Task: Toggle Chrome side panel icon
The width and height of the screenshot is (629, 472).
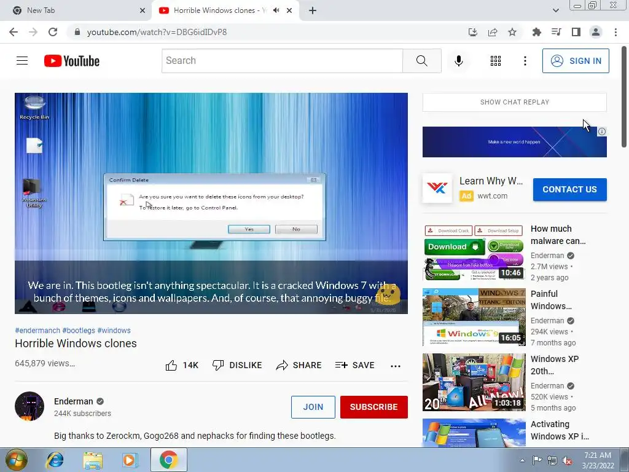Action: click(576, 32)
